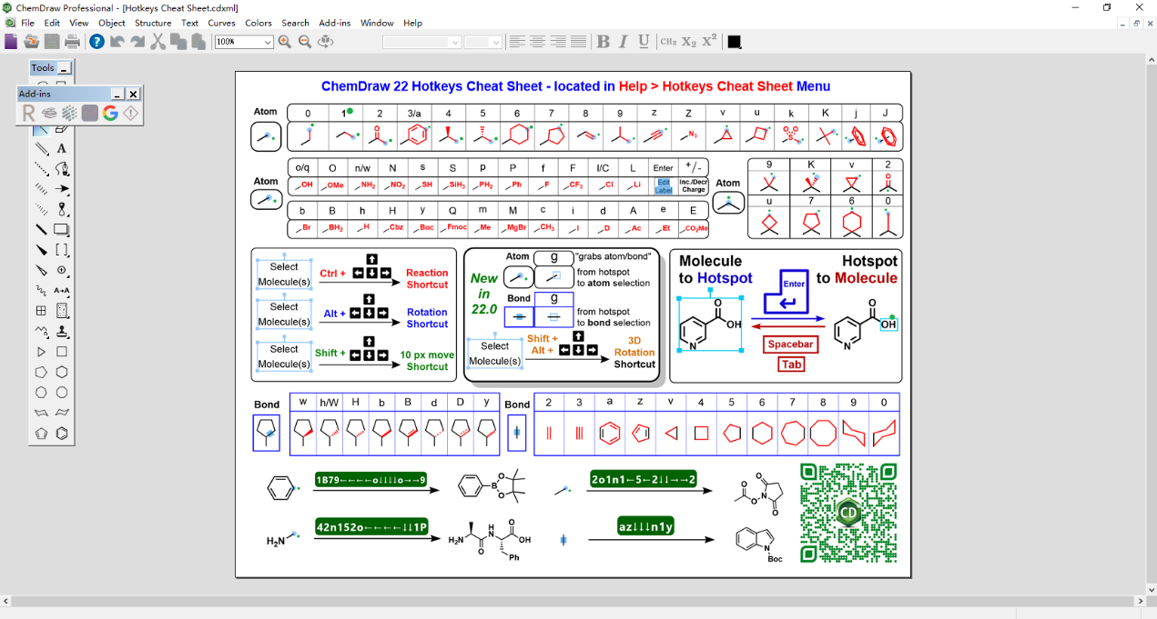Open the Add-ins menu

334,23
